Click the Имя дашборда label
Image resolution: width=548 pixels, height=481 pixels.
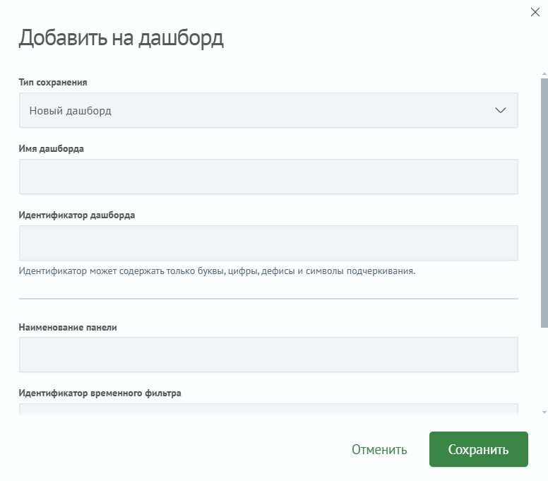(51, 149)
